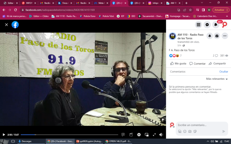The image size is (231, 144).
Task: Click the Escribe un comentario field
Action: point(202,125)
